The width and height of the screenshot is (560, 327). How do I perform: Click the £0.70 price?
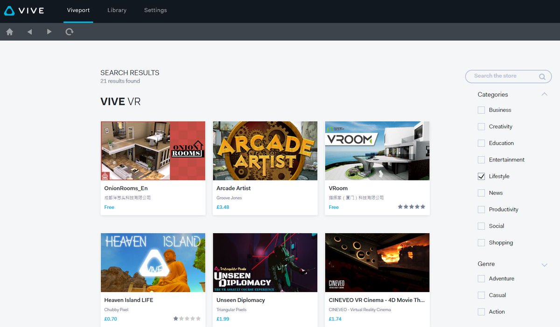click(111, 319)
